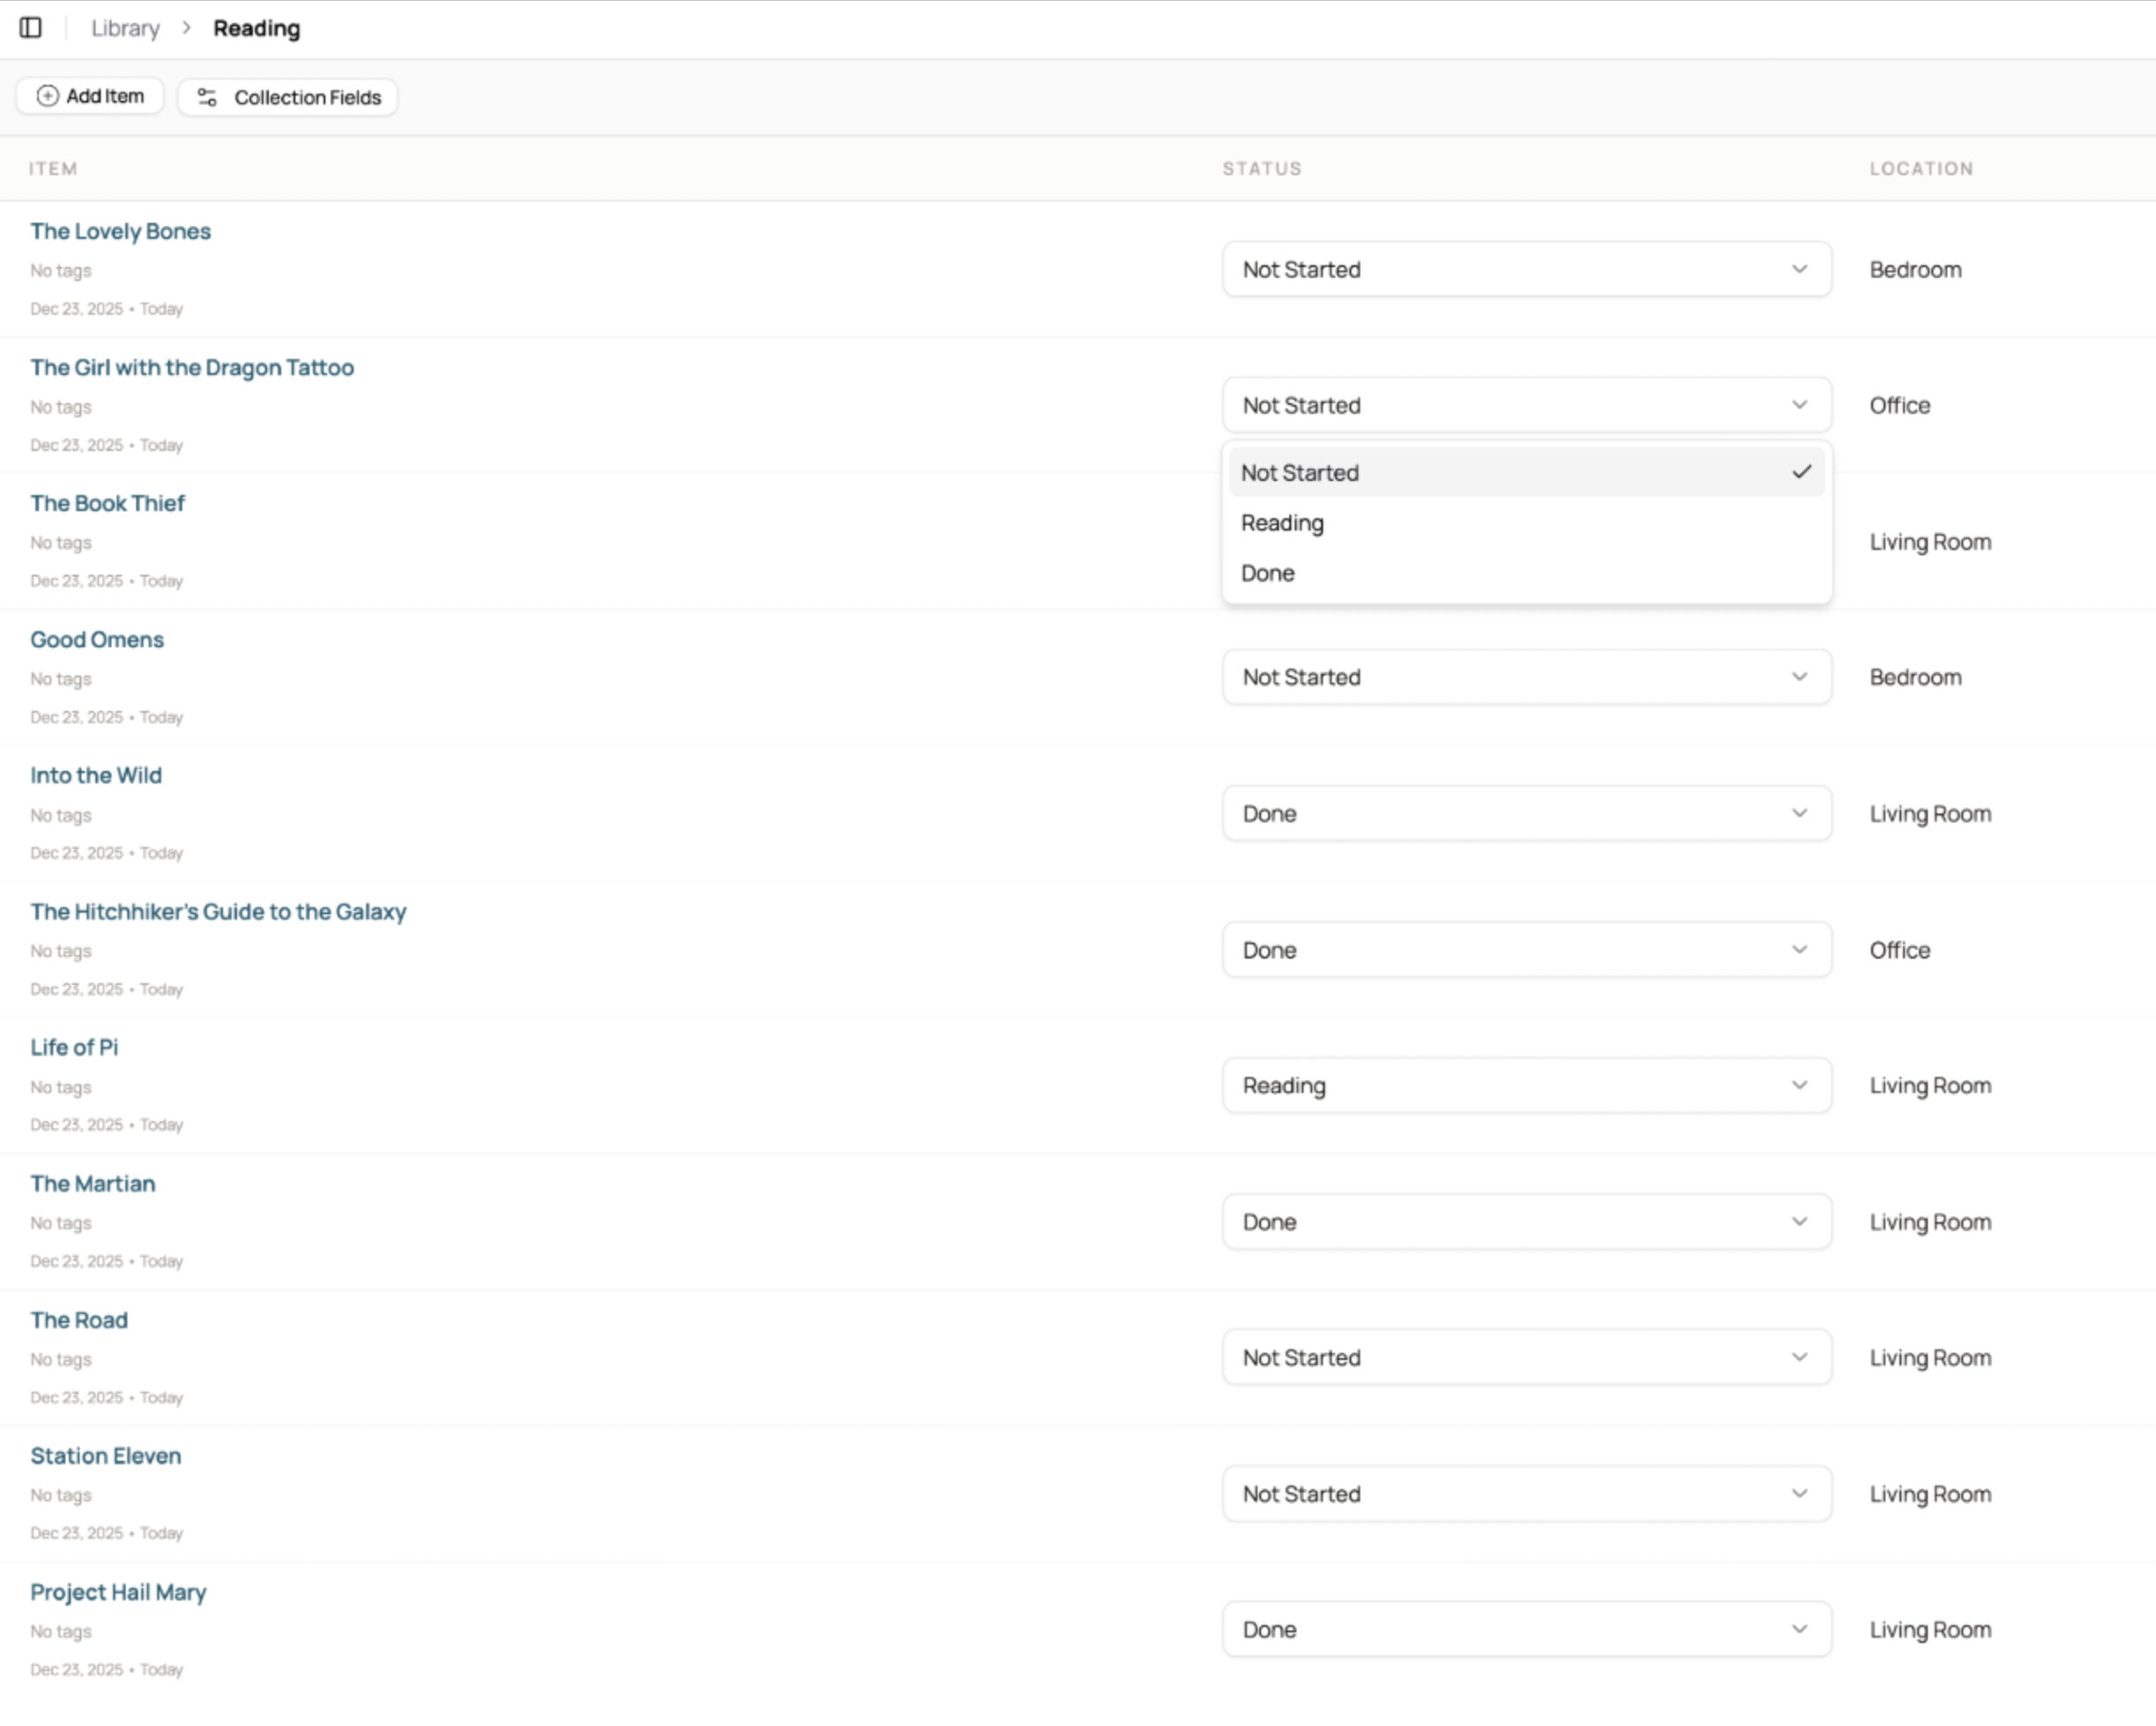Expand Station Eleven status dropdown

click(1526, 1493)
